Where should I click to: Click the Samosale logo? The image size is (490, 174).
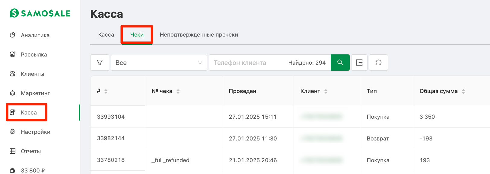[40, 13]
